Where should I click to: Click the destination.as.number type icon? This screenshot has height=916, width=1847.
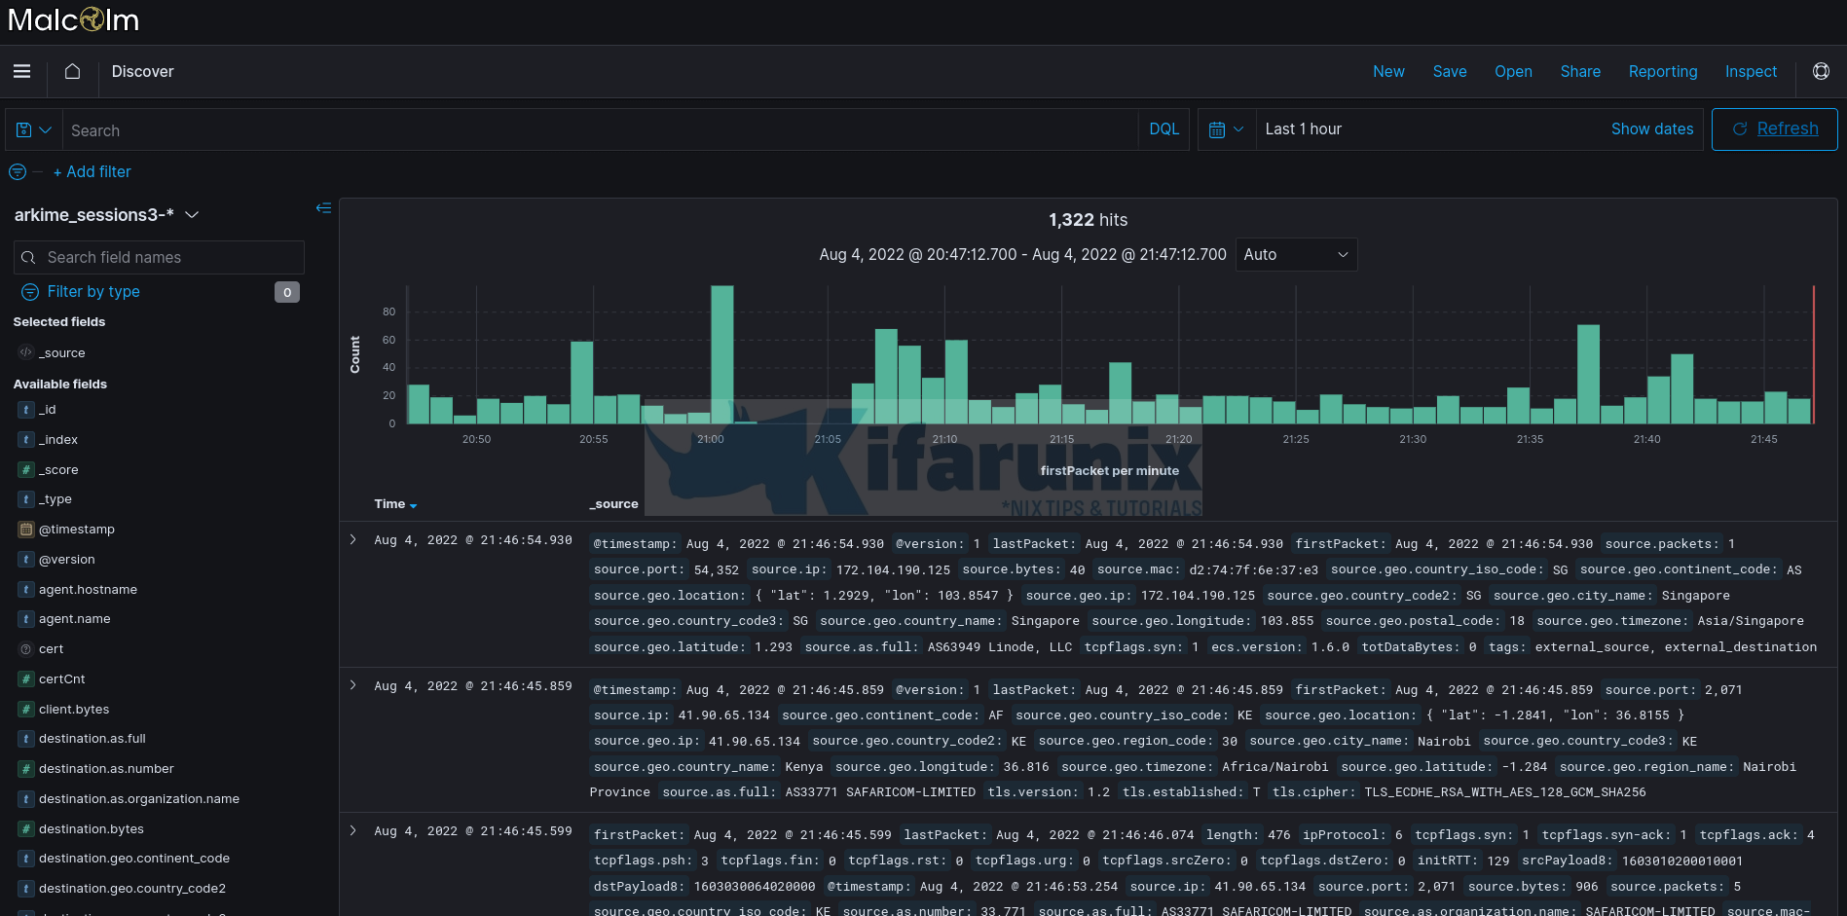[26, 769]
